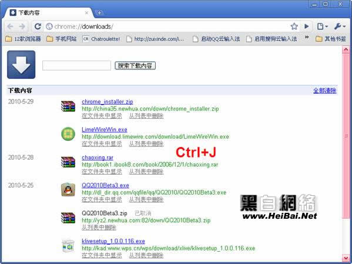
Task: Minimize the Chrome window
Action: click(315, 4)
